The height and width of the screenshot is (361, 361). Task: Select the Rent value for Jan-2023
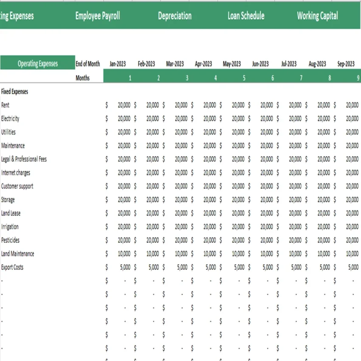tap(124, 105)
